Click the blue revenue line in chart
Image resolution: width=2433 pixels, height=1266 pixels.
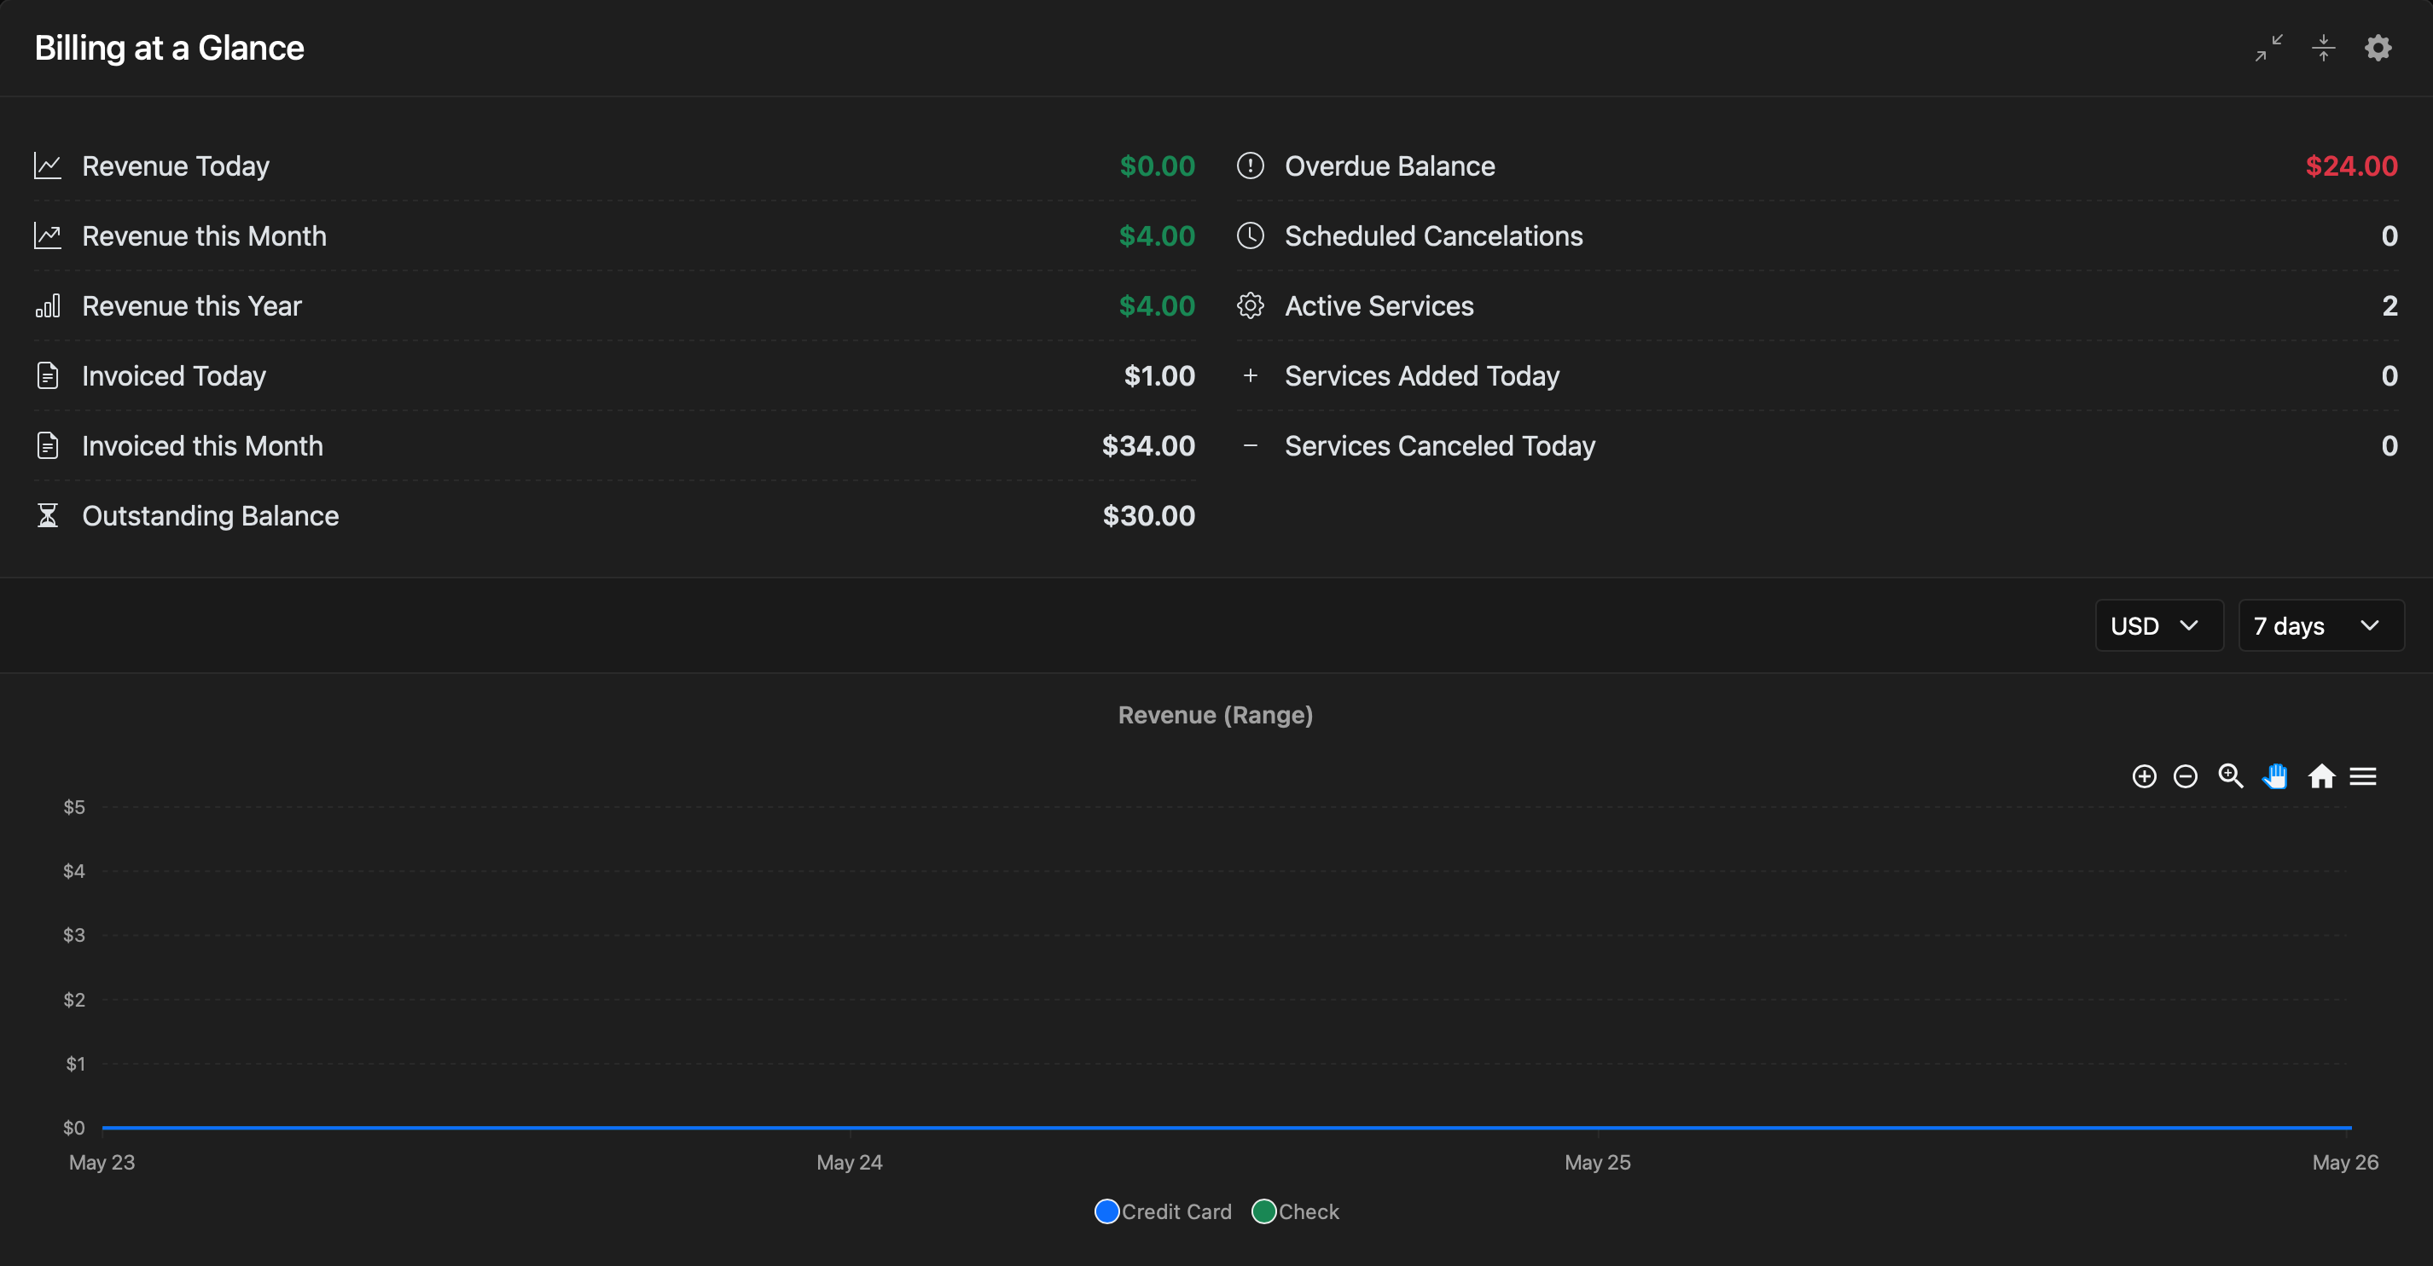pos(1227,1128)
